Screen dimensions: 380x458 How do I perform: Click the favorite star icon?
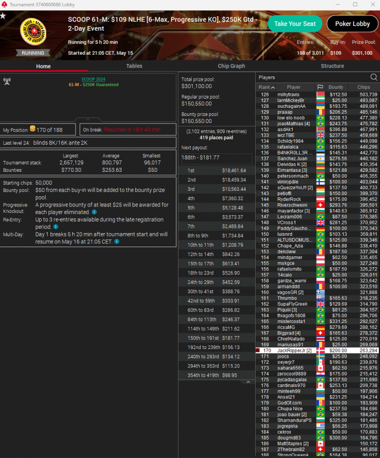tap(3, 16)
